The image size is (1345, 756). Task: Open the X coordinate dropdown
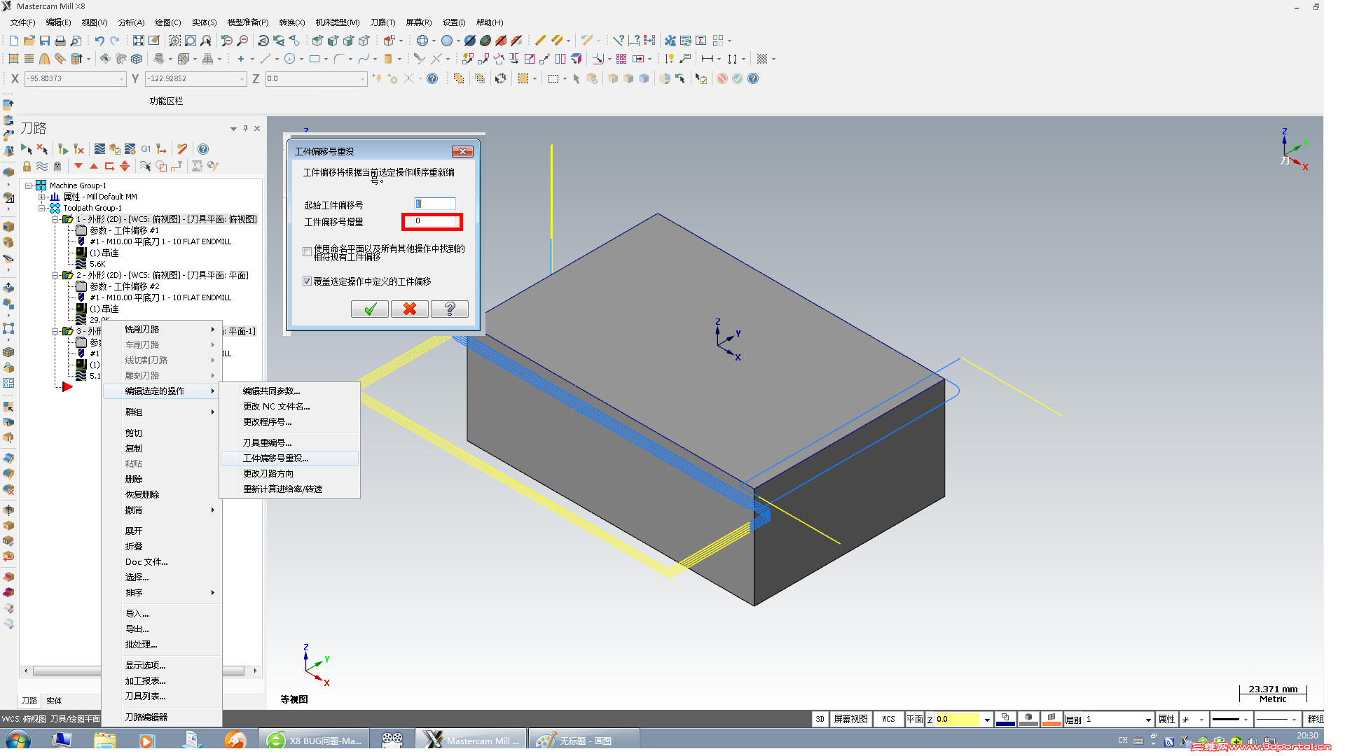(x=121, y=79)
